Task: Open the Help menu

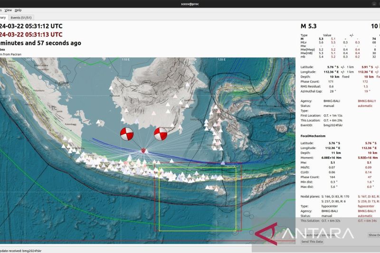Action: (x=18, y=10)
